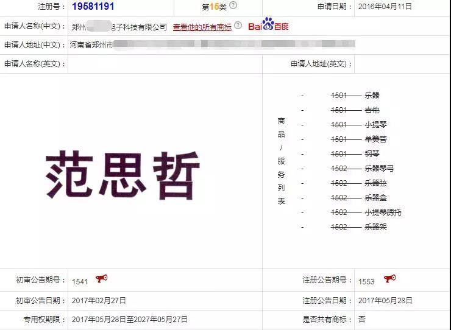Click the 商品/服务列表 vertical label
451x330 pixels.
282,161
